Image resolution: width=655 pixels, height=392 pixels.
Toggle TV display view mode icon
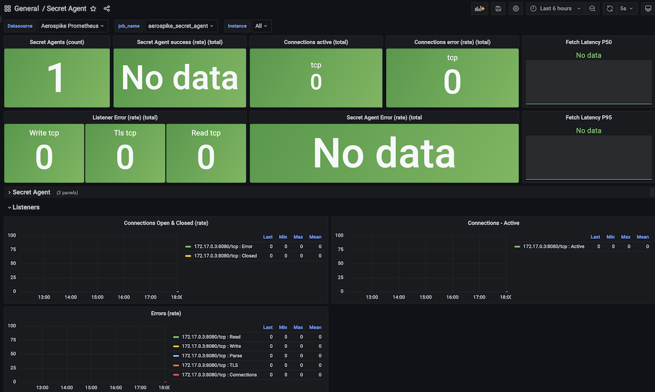[648, 8]
